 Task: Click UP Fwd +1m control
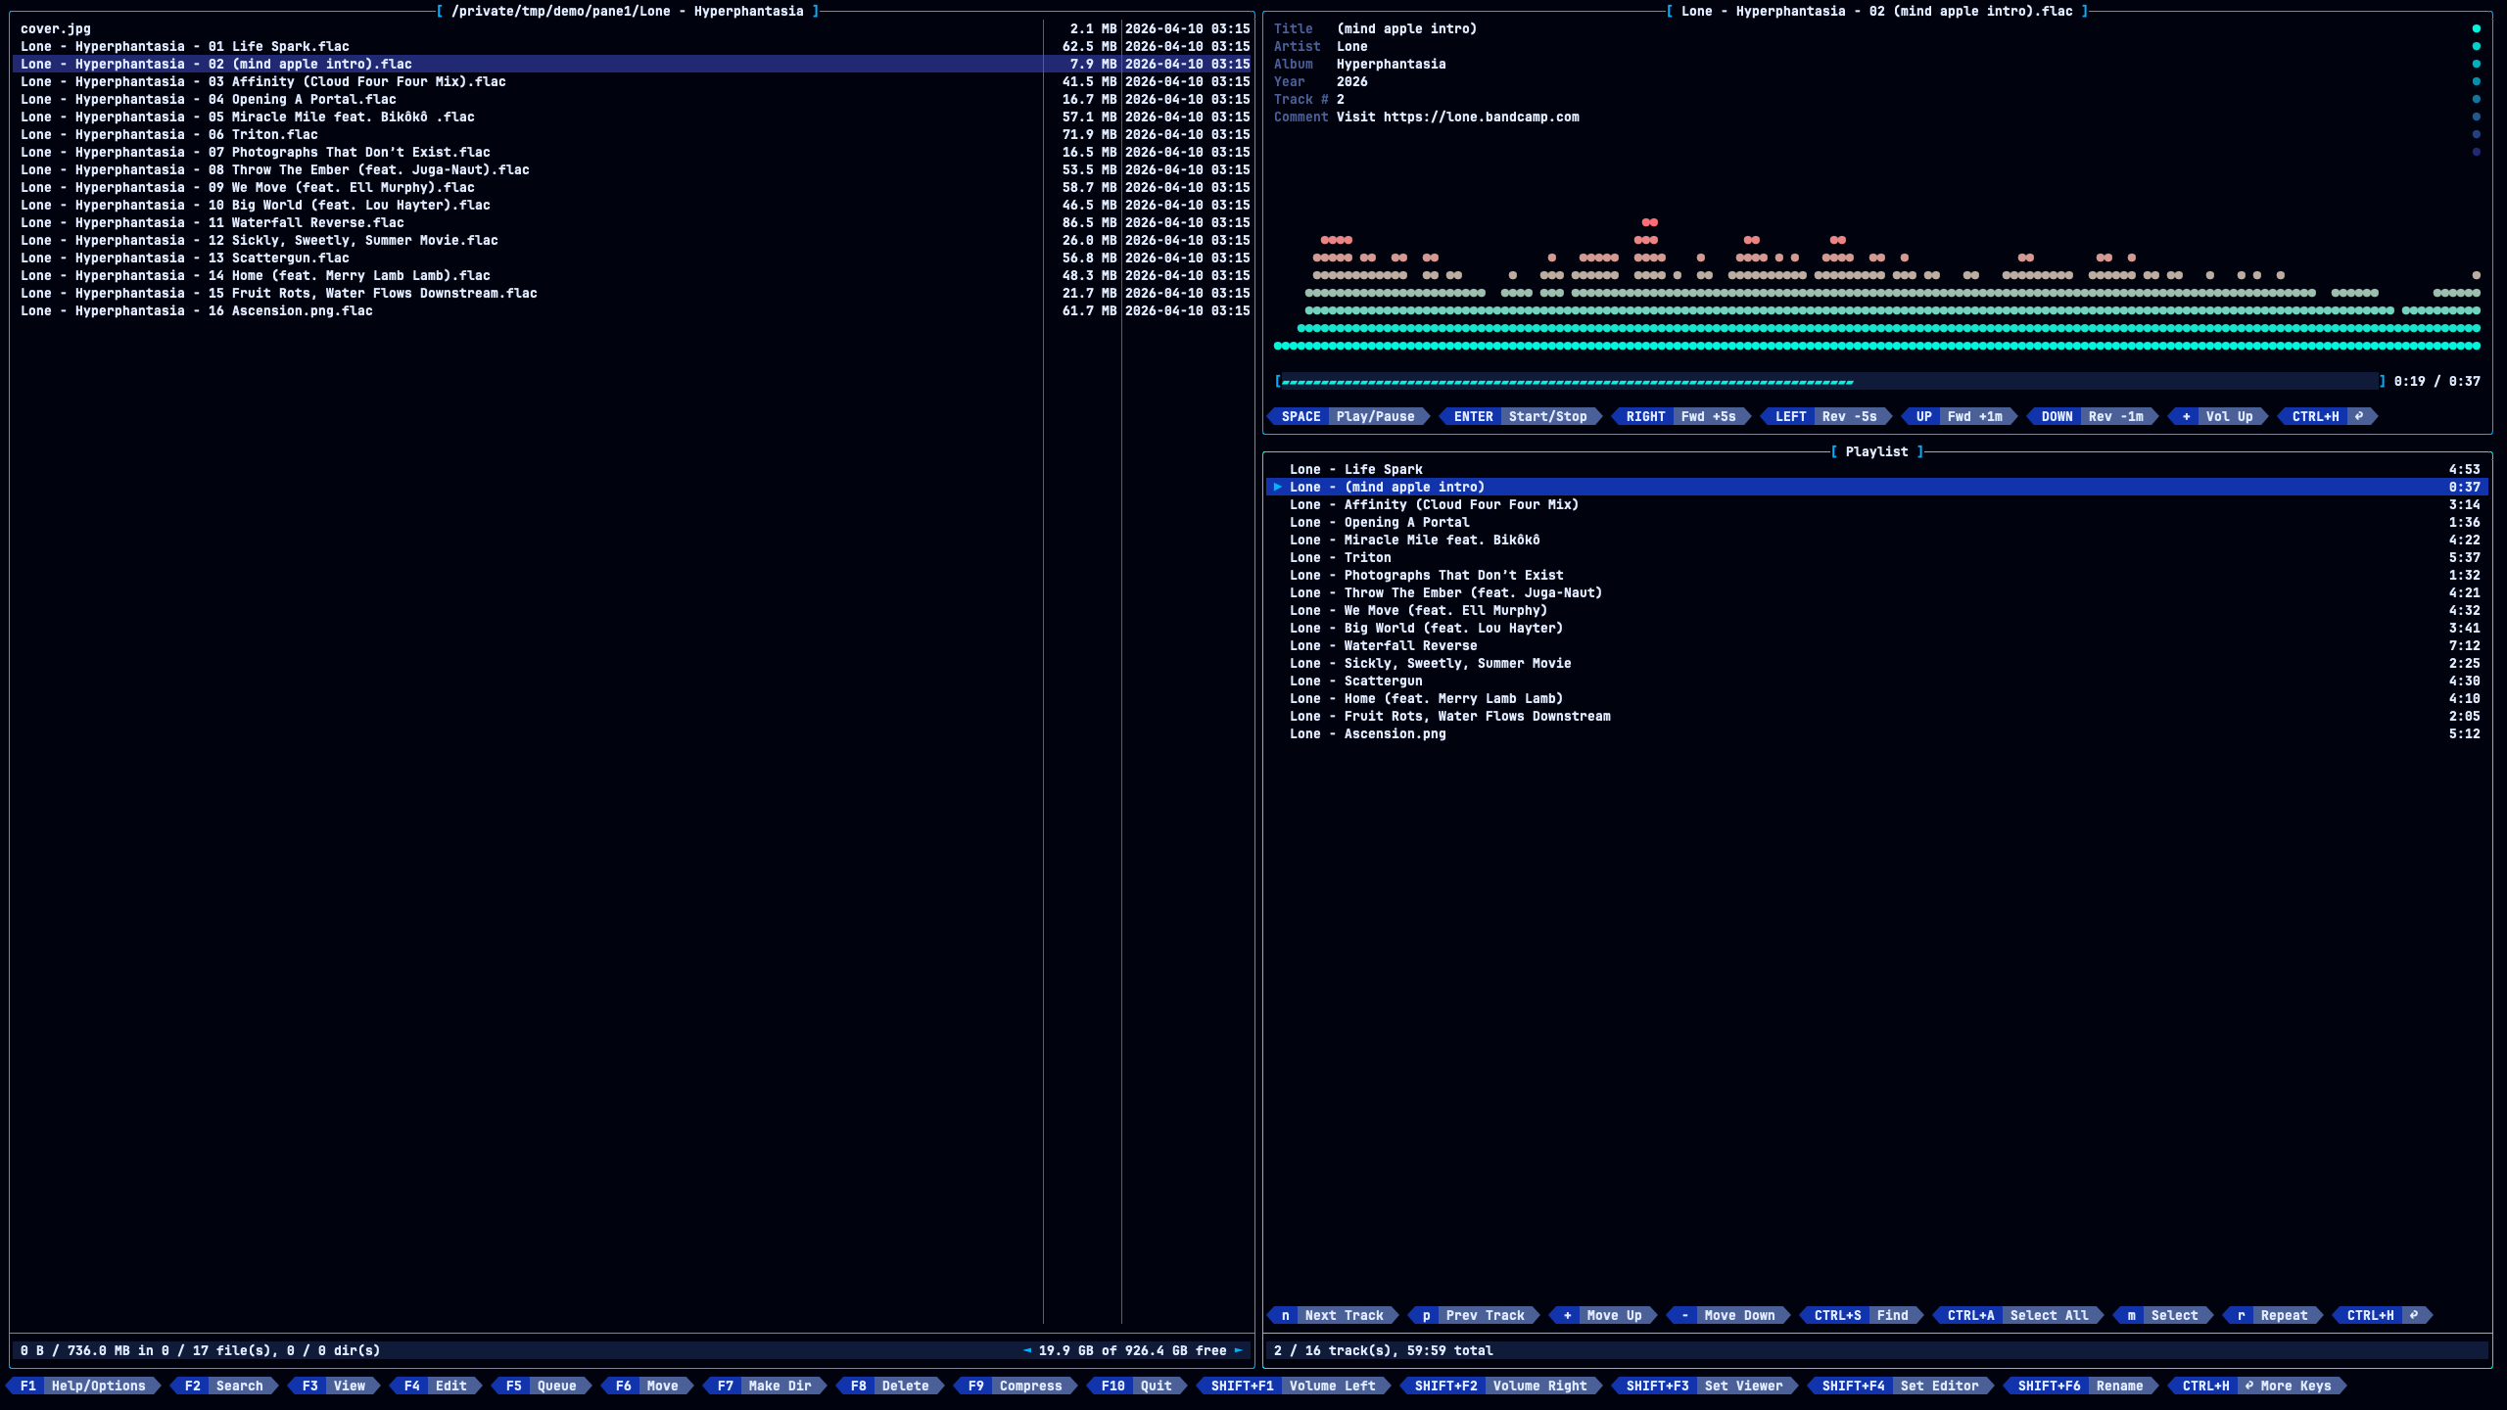point(1960,416)
